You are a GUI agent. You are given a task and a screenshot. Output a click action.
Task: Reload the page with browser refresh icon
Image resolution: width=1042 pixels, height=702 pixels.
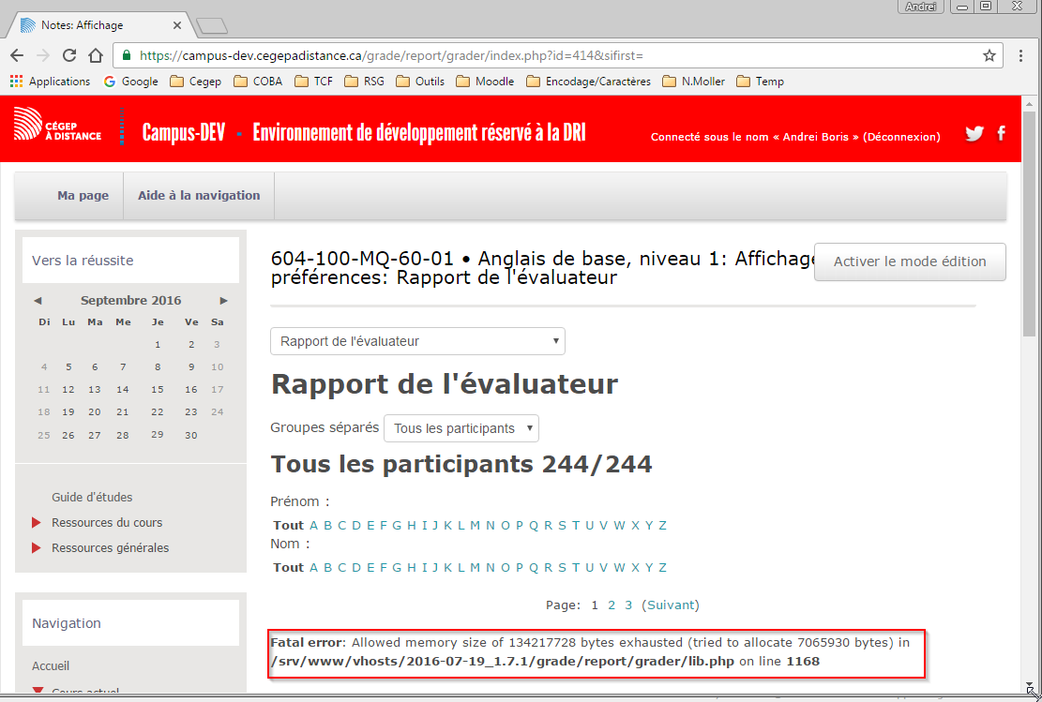[x=69, y=55]
